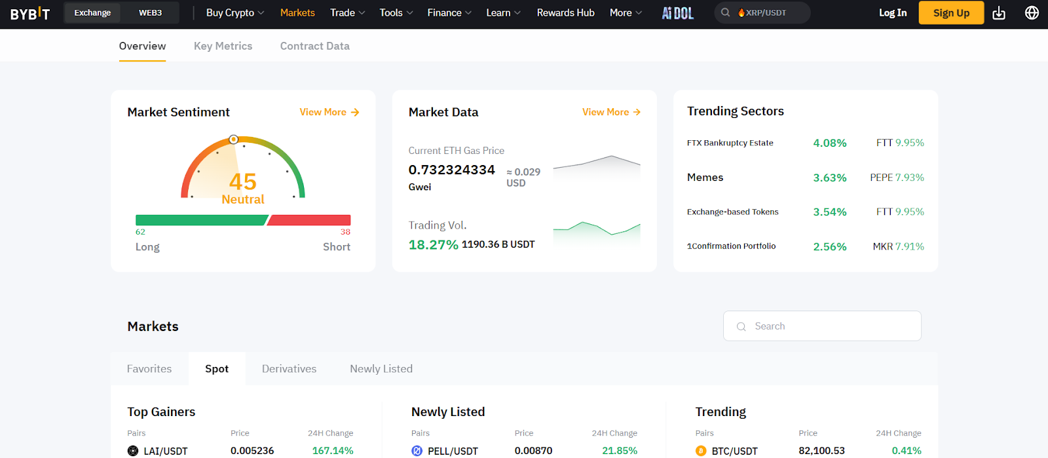Click the arrow icon next to Market Sentiment View More
Image resolution: width=1048 pixels, height=458 pixels.
[355, 112]
